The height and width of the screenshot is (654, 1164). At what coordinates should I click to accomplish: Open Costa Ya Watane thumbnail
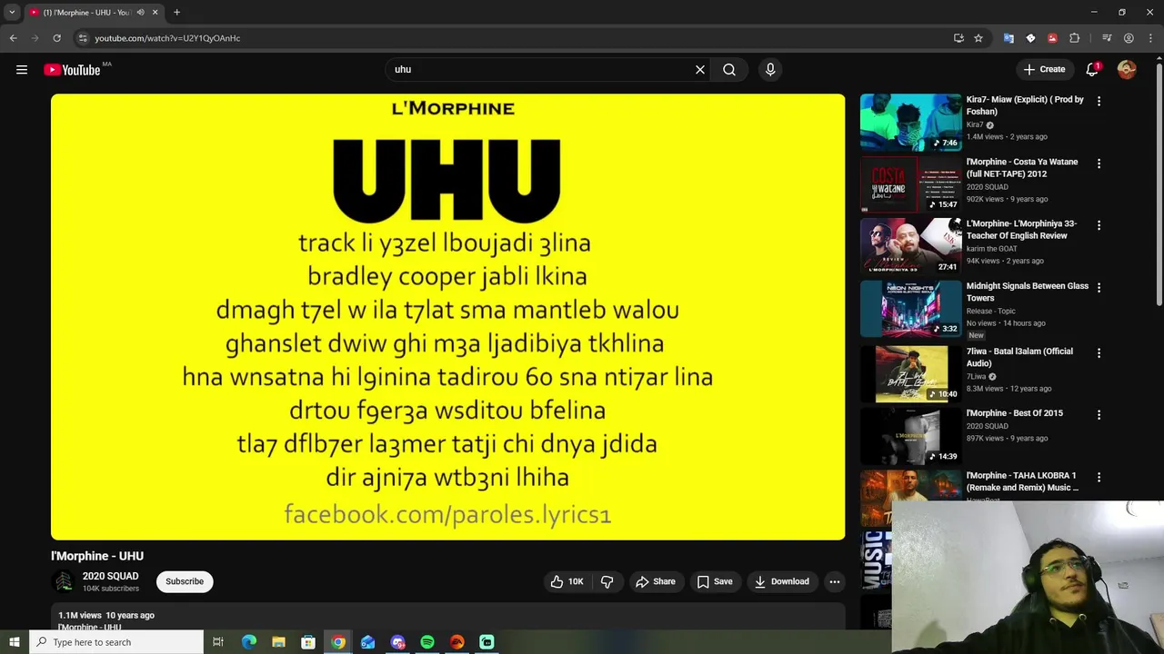point(910,184)
